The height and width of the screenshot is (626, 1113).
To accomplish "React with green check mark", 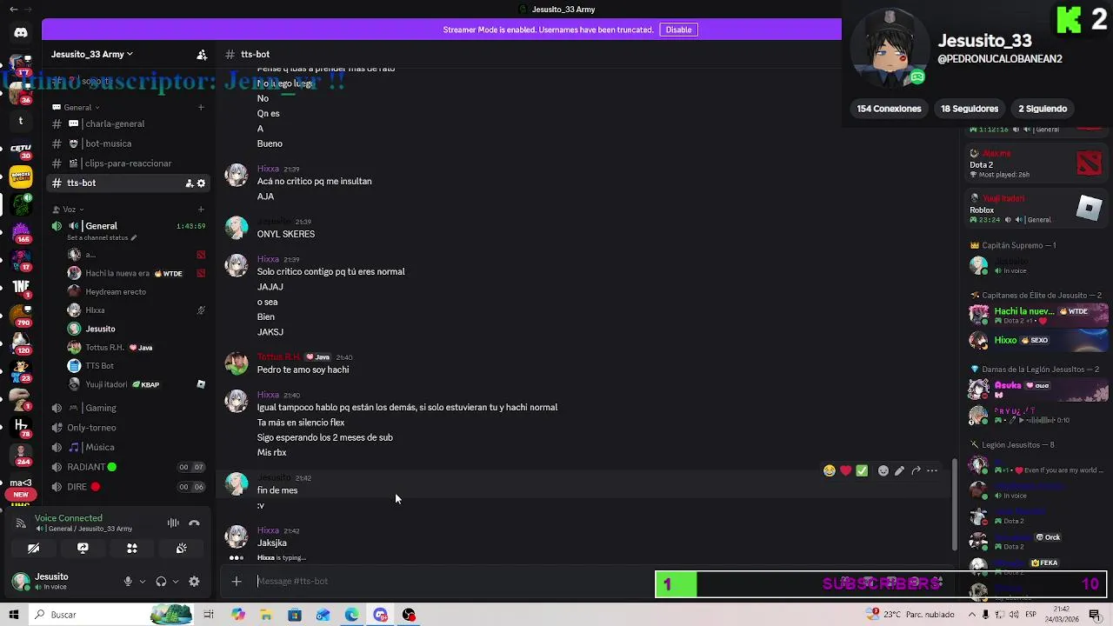I will tap(862, 470).
